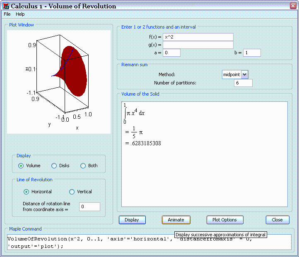Viewport: 299px width, 257px height.
Task: Click the g(x) function input field
Action: 198,45
